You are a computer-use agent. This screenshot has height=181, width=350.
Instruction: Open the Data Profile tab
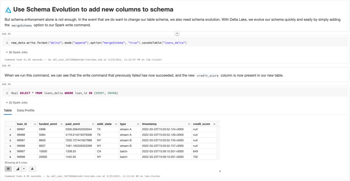pyautogui.click(x=26, y=110)
